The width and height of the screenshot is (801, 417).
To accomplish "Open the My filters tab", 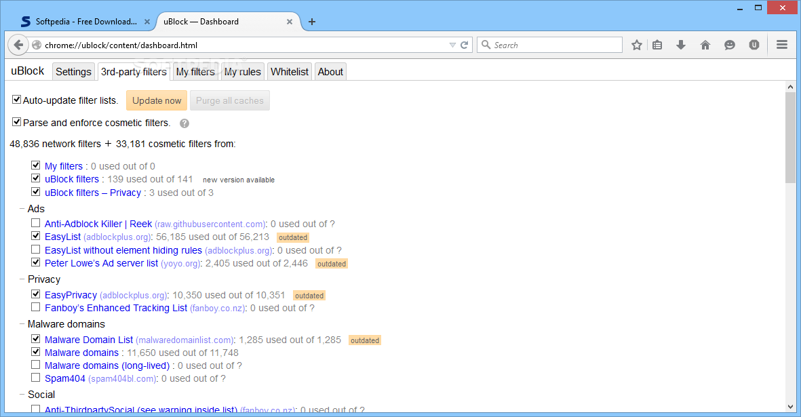I will pyautogui.click(x=195, y=72).
